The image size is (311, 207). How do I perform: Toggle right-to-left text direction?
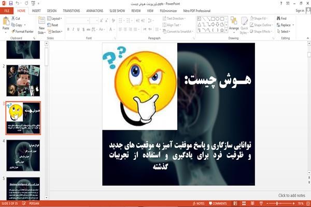click(150, 30)
